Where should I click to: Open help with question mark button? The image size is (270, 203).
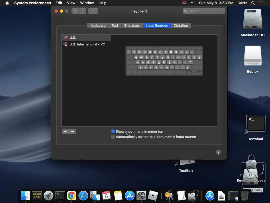tap(218, 152)
